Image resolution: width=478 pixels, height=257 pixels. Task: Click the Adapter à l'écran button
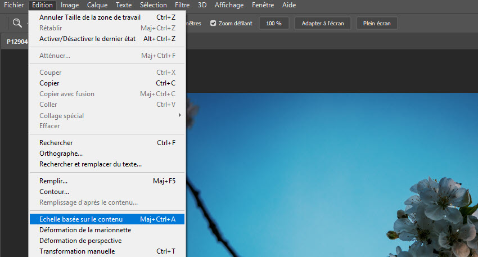323,23
